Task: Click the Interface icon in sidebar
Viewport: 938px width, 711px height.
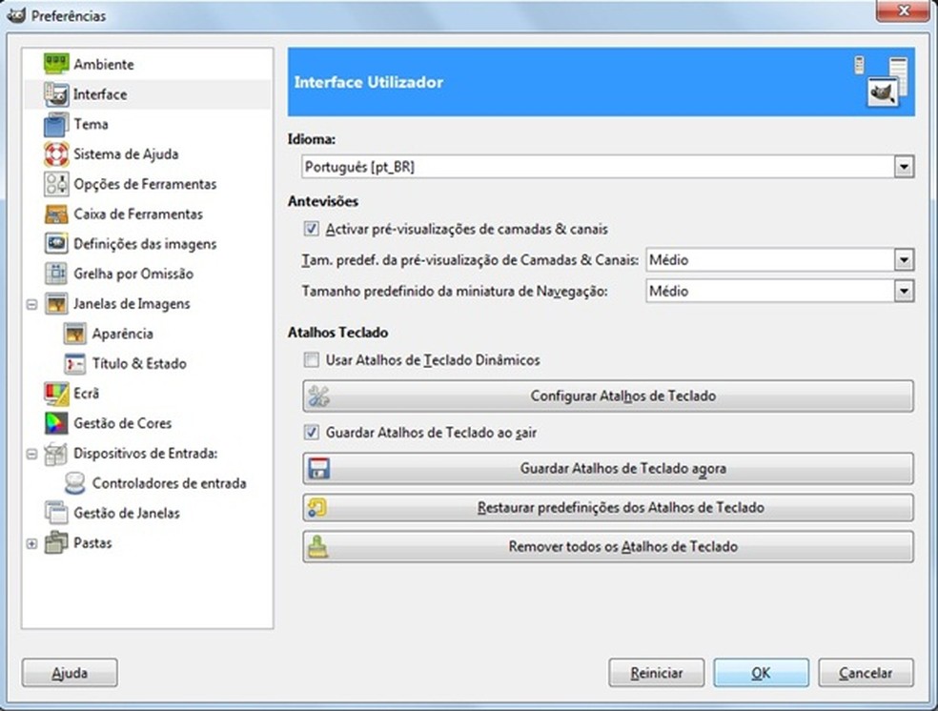Action: (56, 94)
